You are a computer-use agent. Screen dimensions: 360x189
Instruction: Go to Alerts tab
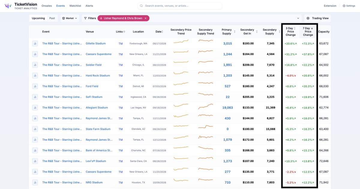pyautogui.click(x=89, y=6)
